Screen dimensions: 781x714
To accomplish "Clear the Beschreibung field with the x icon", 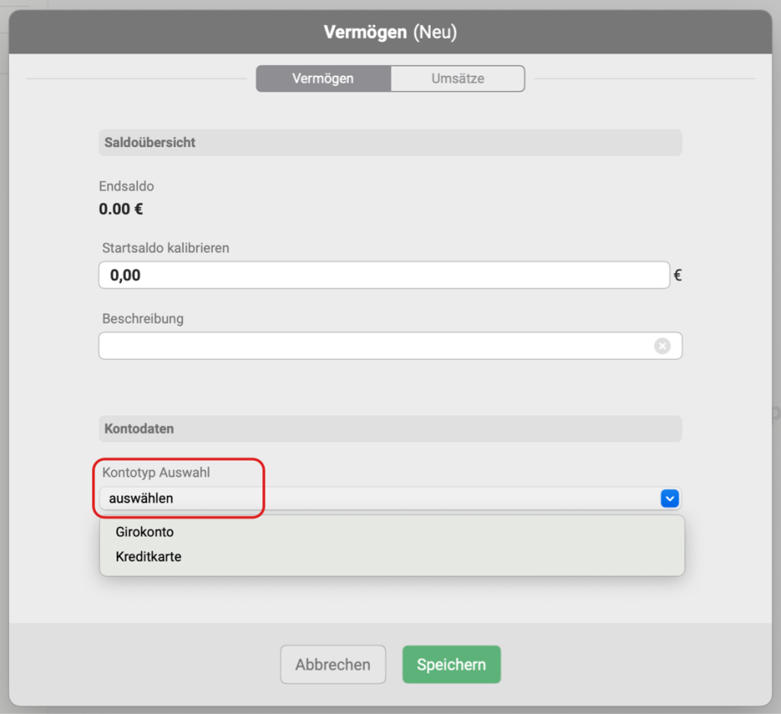I will click(662, 346).
